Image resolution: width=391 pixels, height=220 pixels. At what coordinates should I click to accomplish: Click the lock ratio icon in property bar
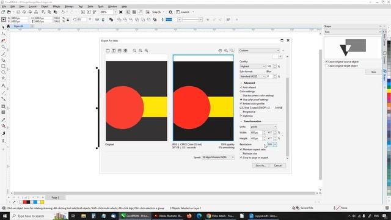[x=68, y=20]
